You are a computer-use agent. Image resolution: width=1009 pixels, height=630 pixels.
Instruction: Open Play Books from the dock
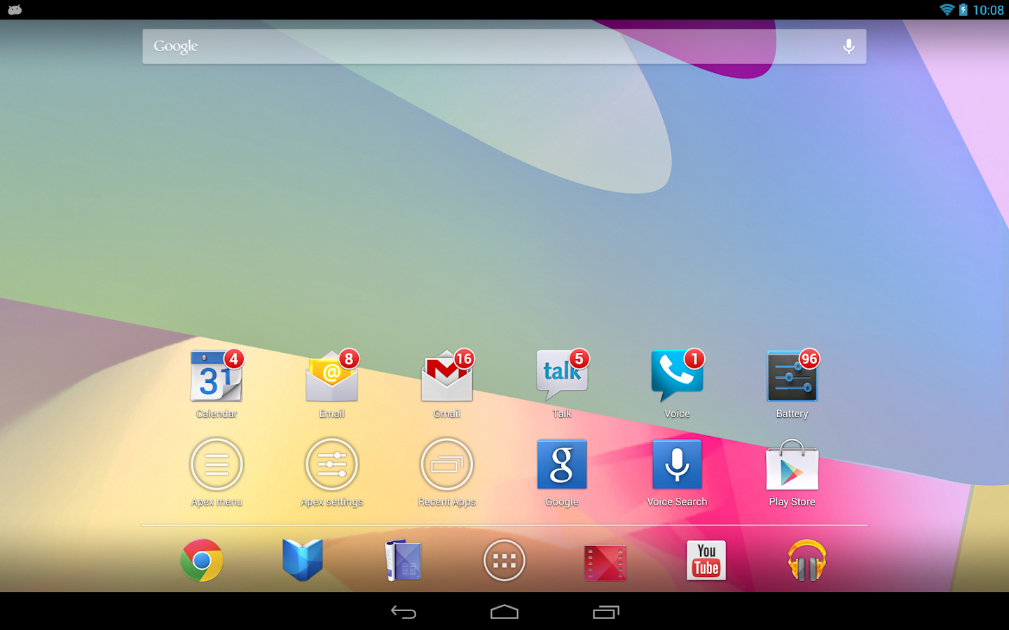click(x=303, y=560)
